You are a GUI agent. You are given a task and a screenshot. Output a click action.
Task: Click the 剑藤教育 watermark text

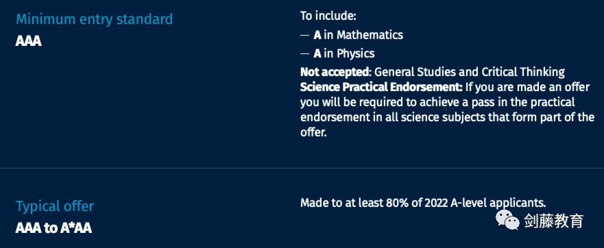coord(554,221)
